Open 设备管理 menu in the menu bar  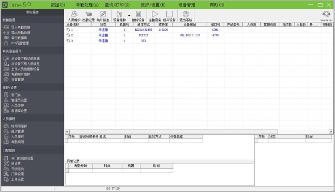click(x=187, y=5)
